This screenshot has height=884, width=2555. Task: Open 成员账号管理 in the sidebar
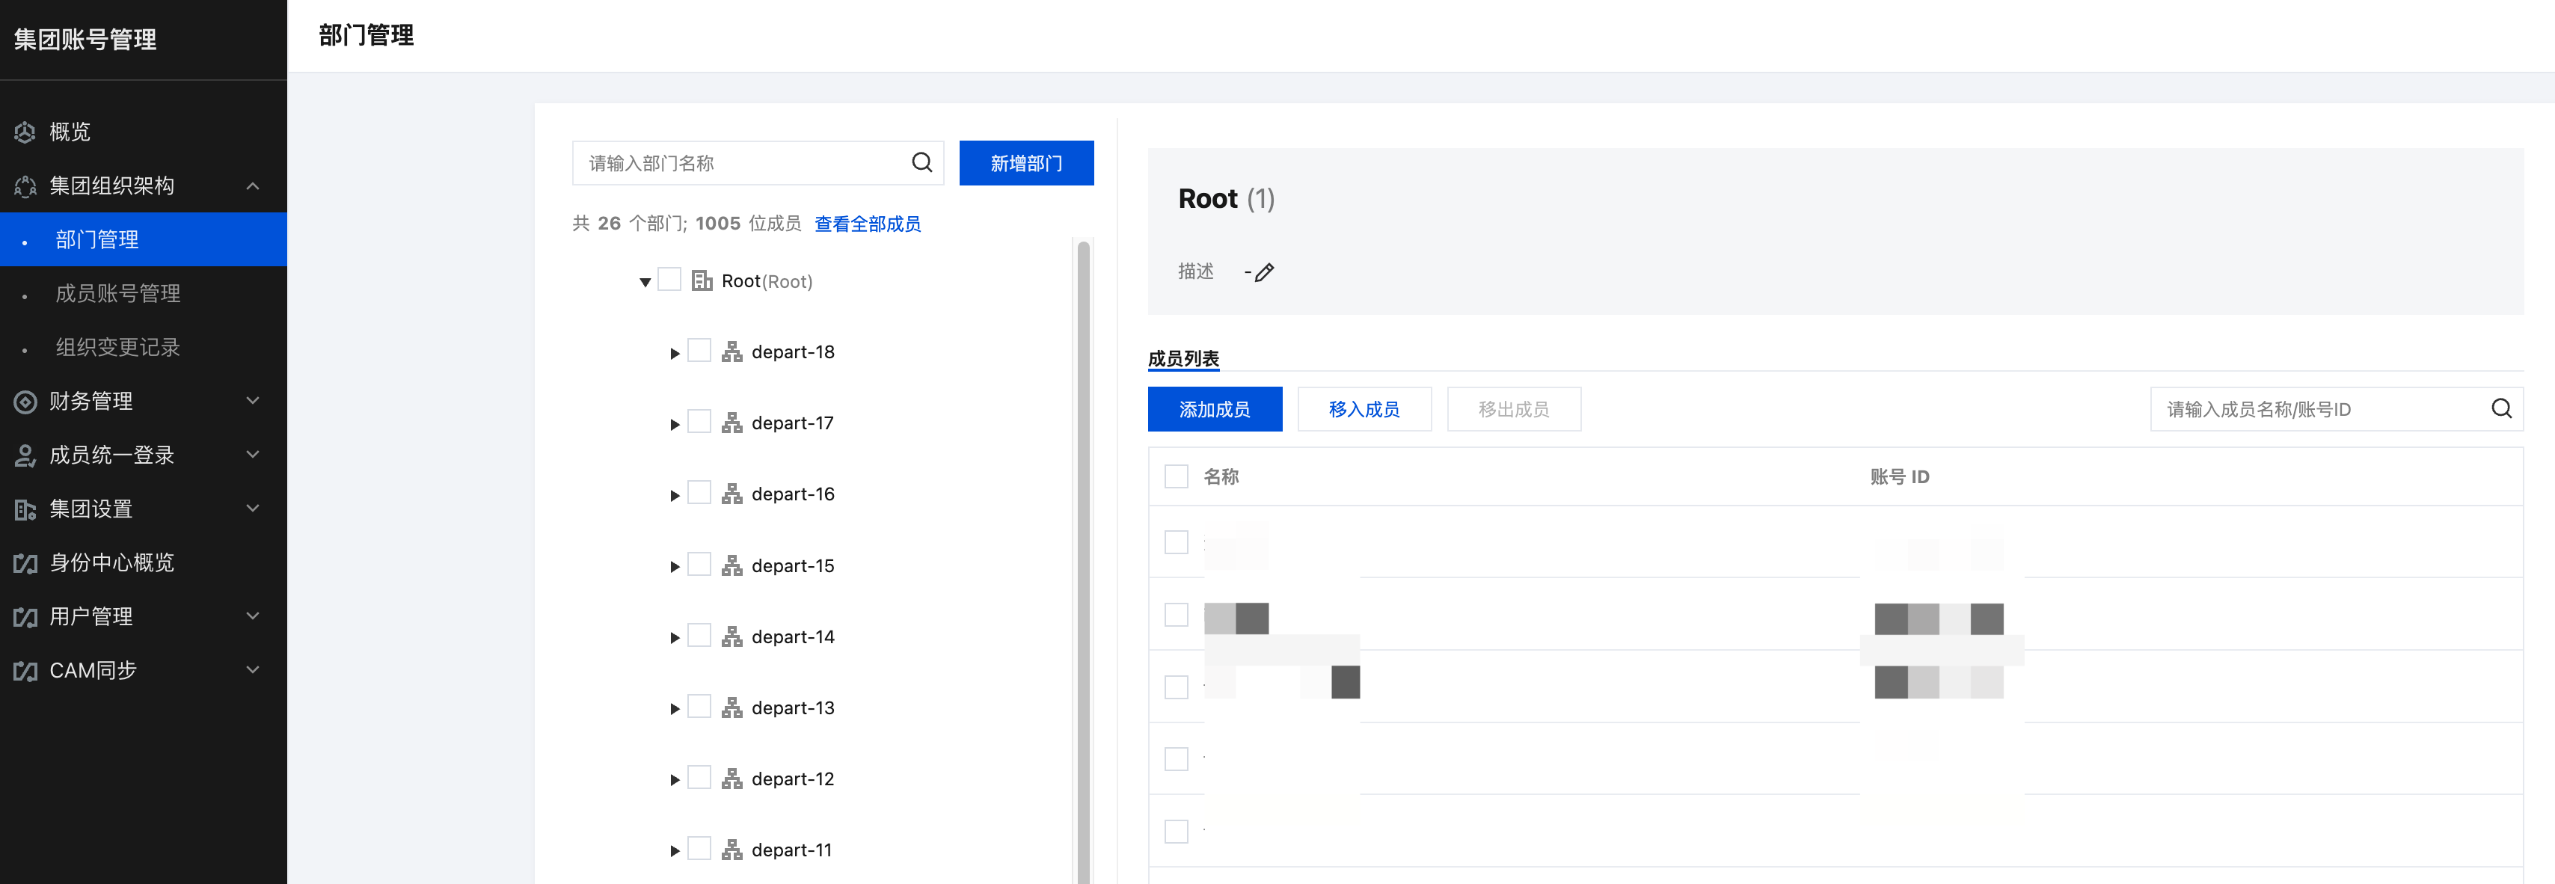coord(118,292)
